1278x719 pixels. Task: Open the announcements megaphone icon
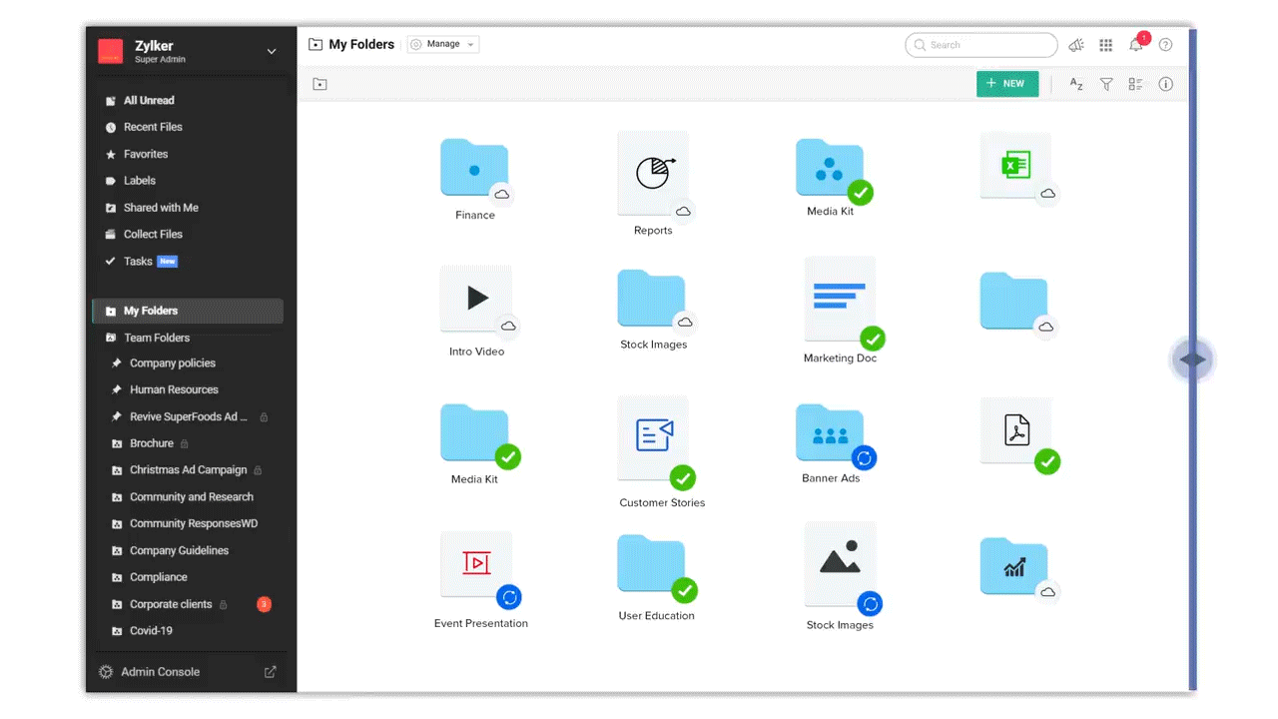coord(1075,45)
